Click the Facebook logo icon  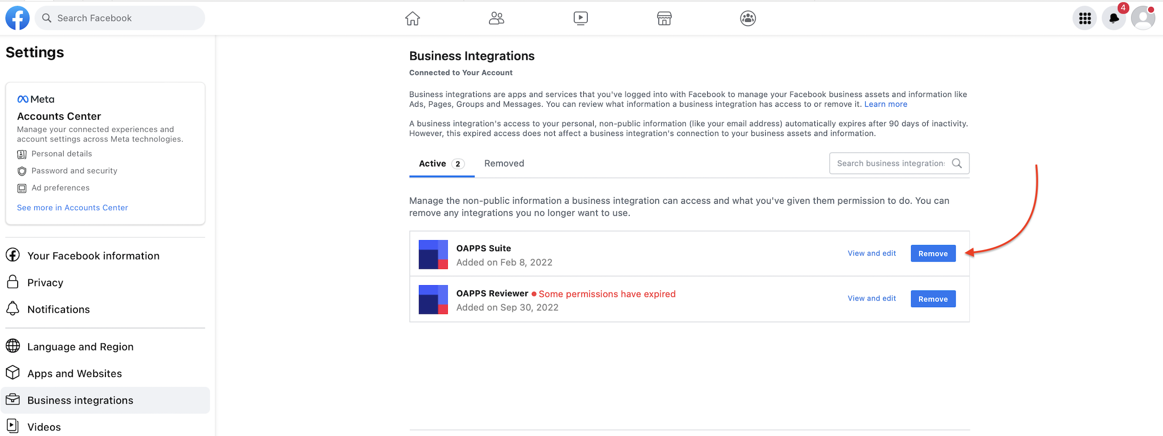pyautogui.click(x=18, y=18)
